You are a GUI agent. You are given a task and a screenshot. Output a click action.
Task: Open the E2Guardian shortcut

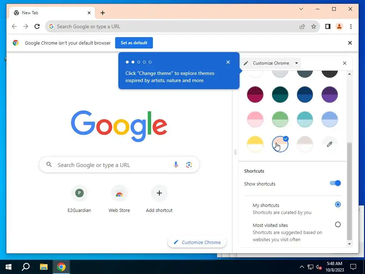point(79,199)
